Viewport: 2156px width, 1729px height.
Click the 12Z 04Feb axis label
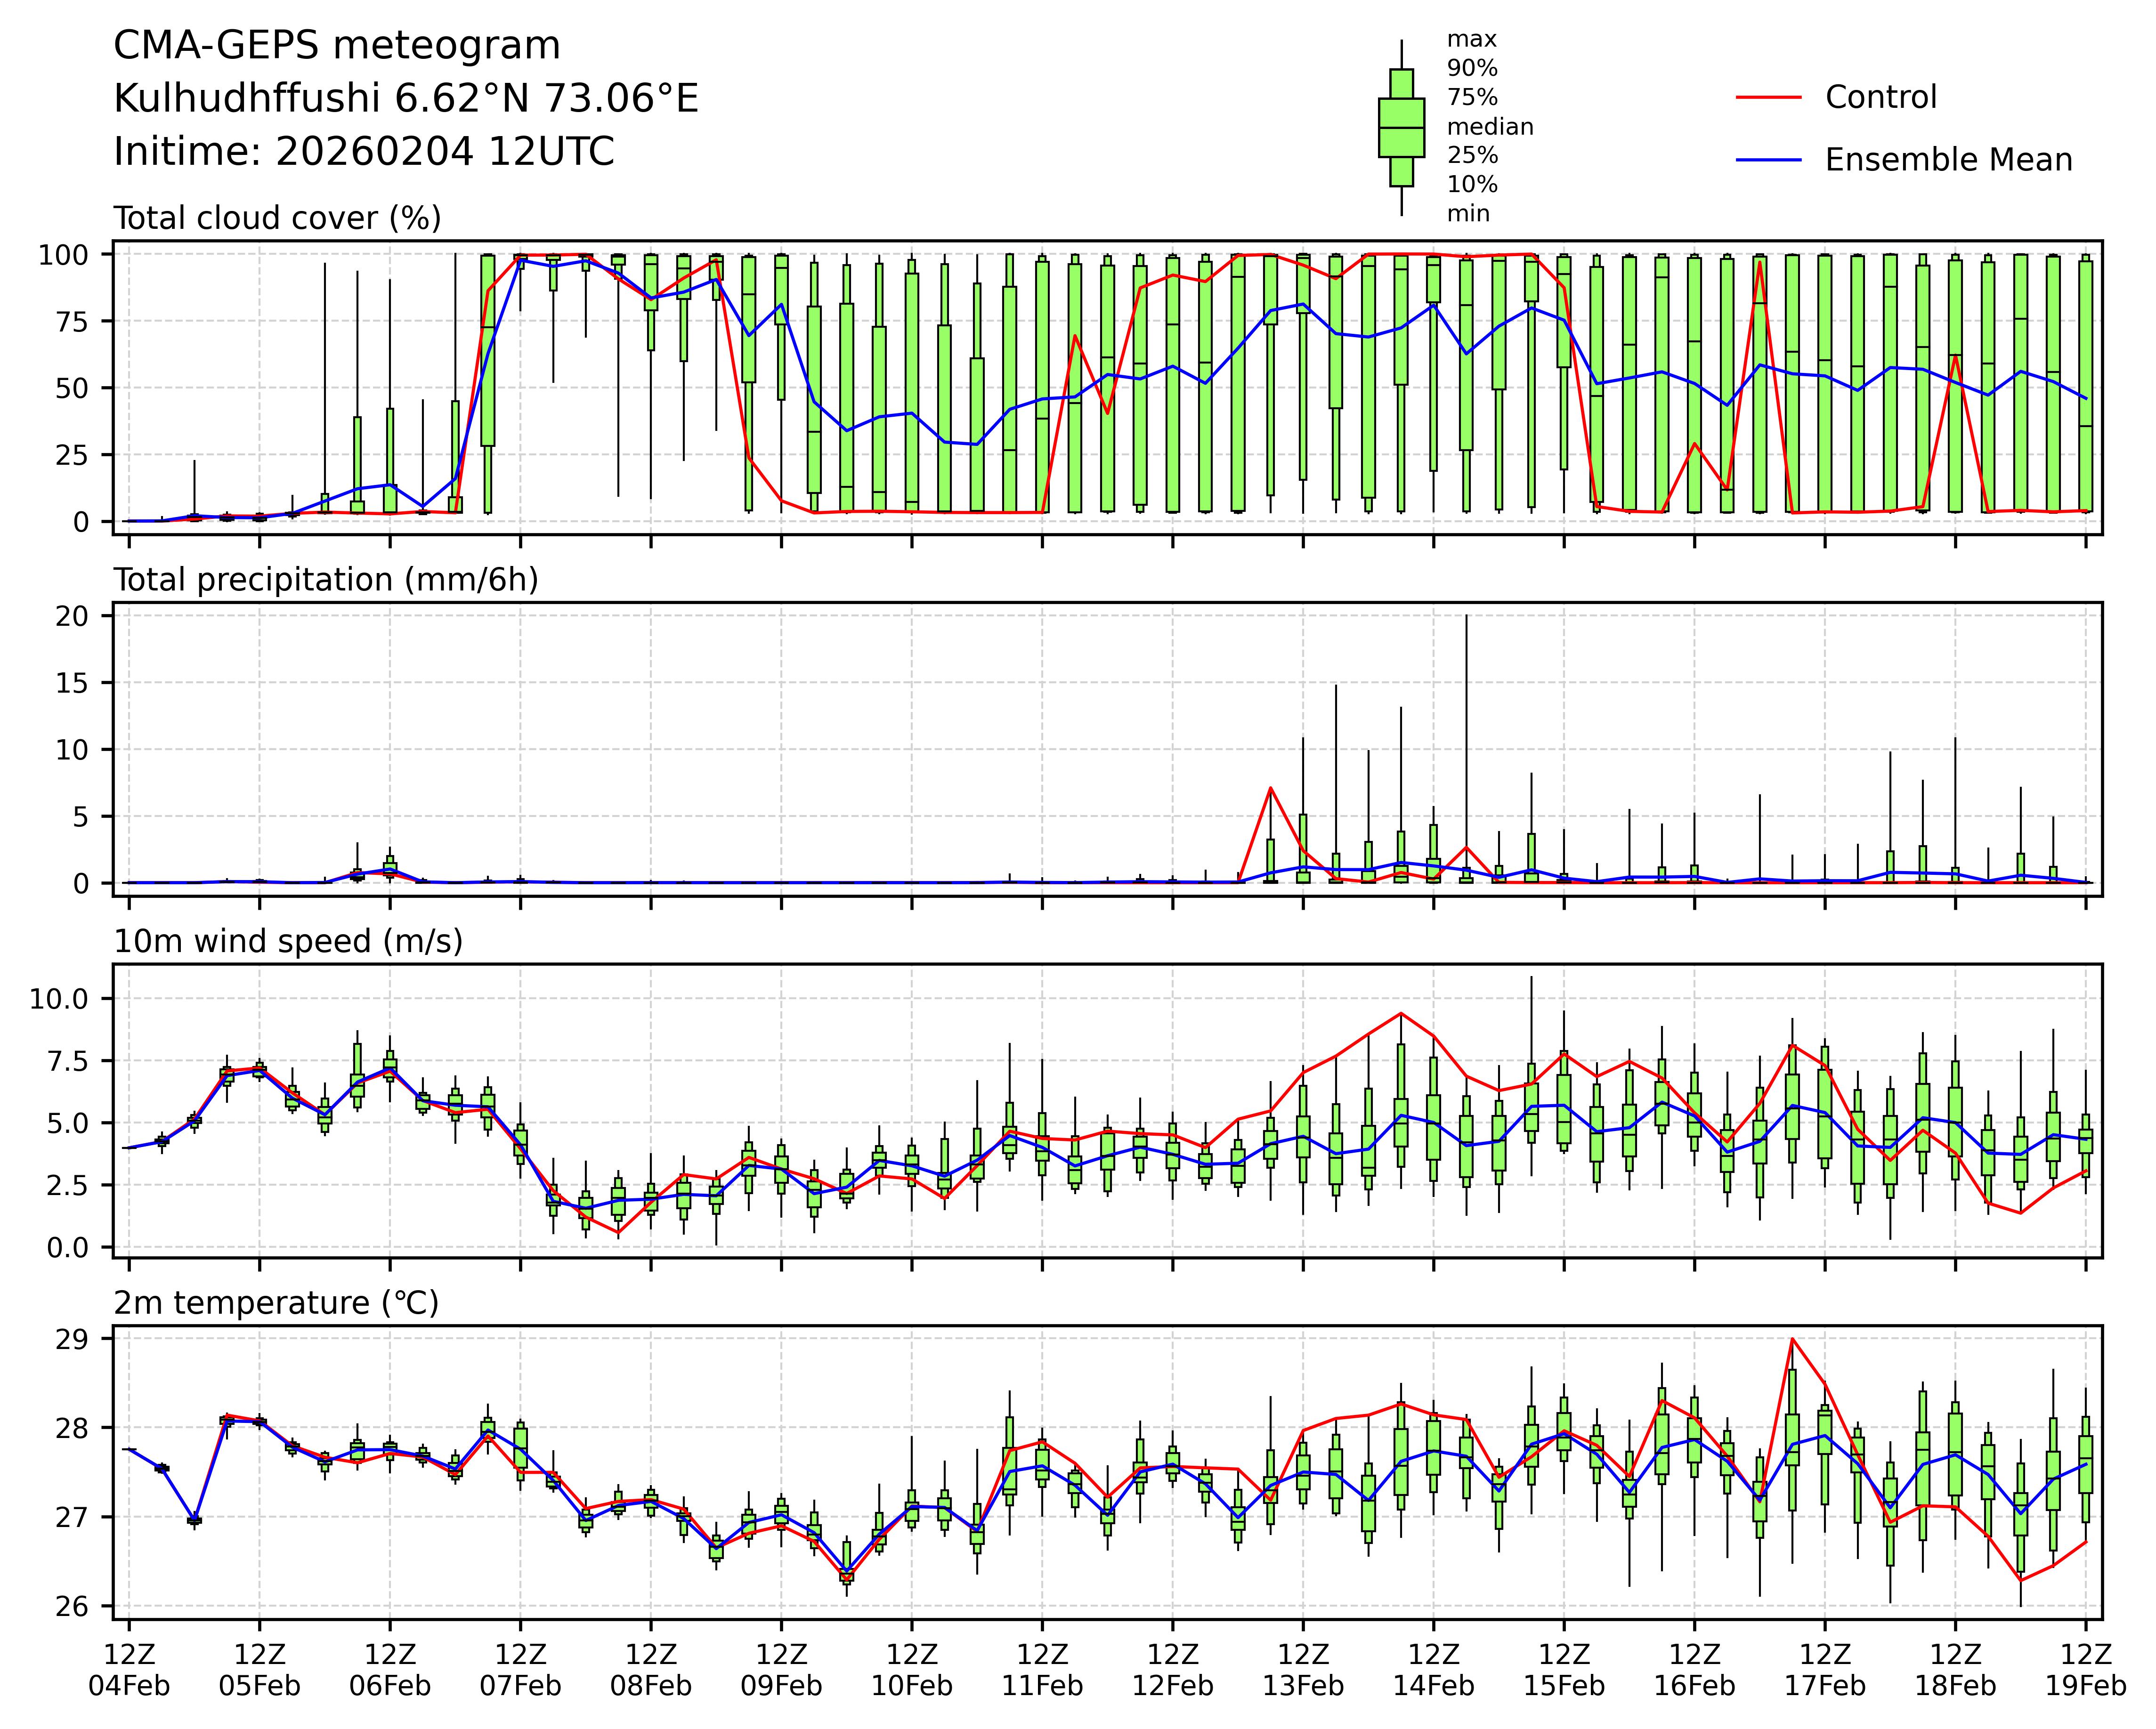(129, 1669)
